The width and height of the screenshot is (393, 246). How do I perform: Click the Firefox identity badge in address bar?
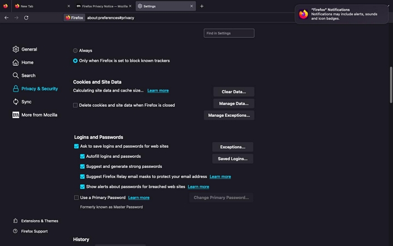(x=74, y=17)
